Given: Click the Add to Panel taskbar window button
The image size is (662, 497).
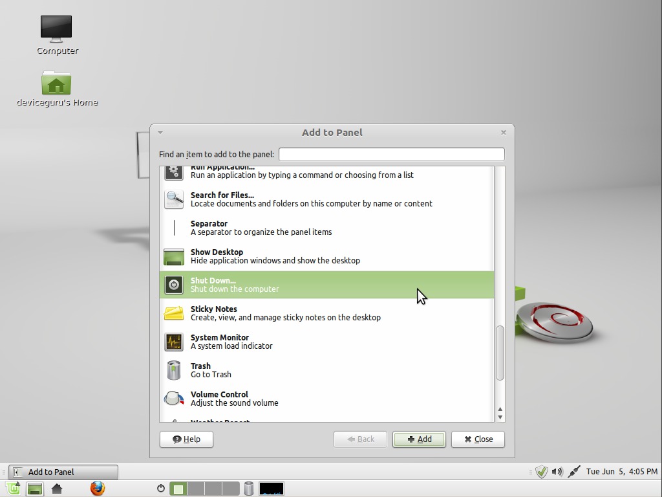Looking at the screenshot, I should click(x=63, y=472).
